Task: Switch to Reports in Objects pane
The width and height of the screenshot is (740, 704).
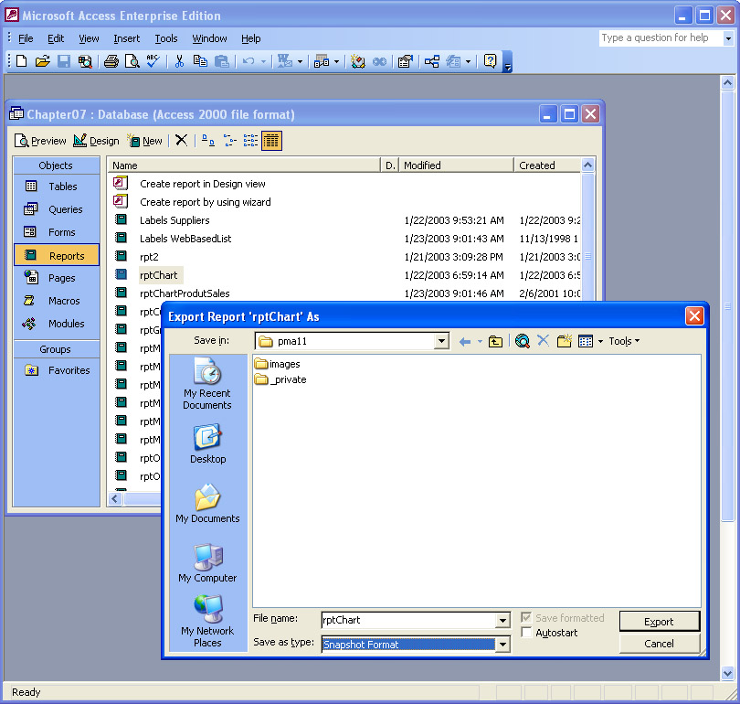Action: (57, 256)
